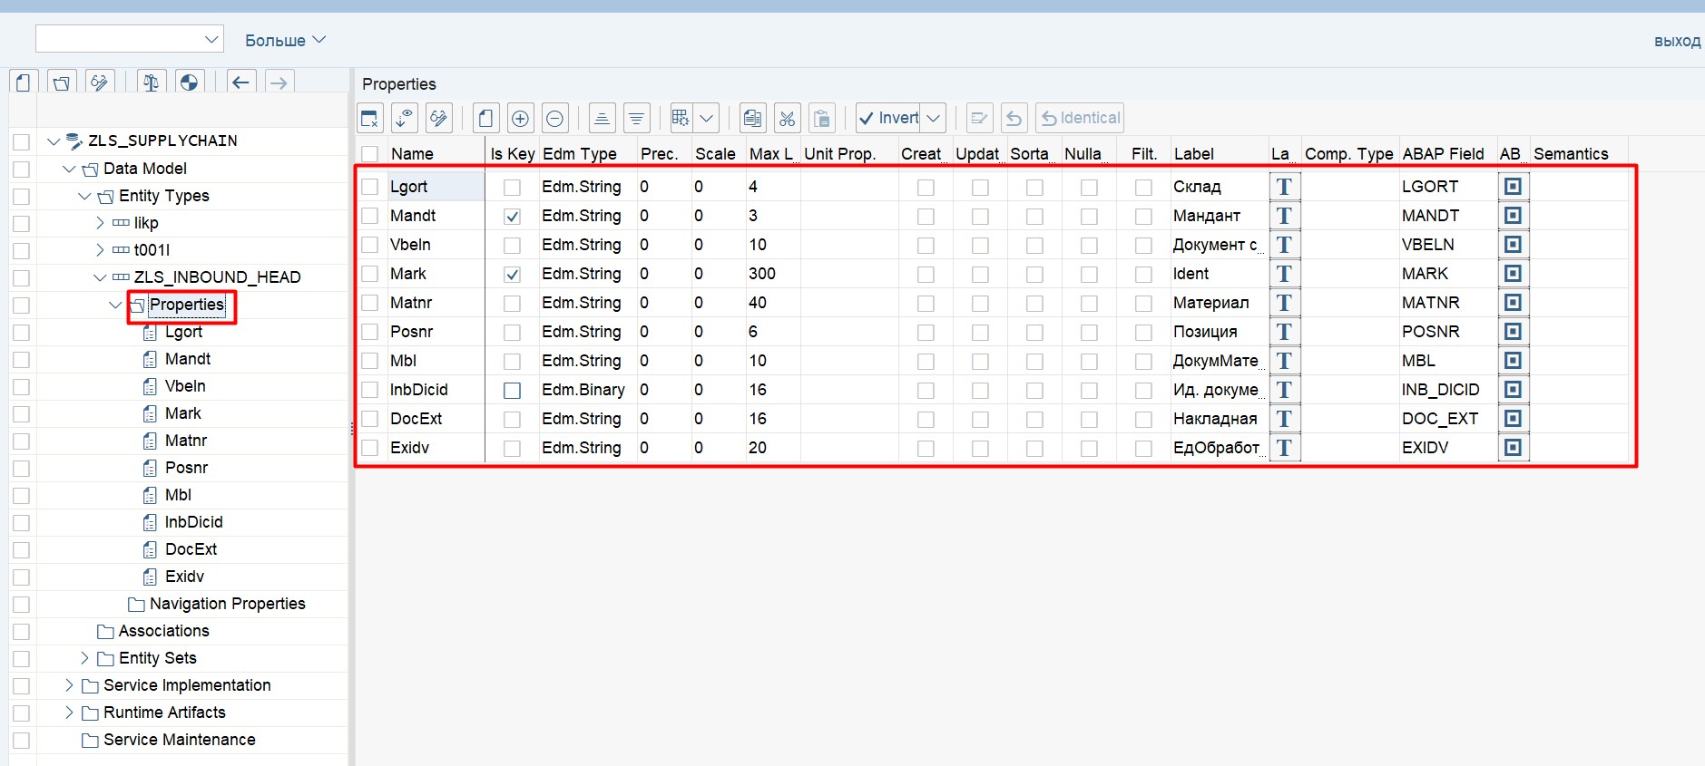Image resolution: width=1705 pixels, height=766 pixels.
Task: Select Navigation Properties in tree
Action: tap(227, 604)
